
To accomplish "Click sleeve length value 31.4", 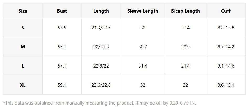I will (143, 66).
